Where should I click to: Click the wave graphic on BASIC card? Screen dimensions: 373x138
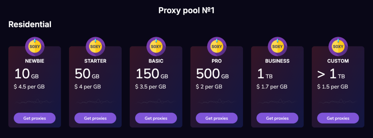point(156,102)
